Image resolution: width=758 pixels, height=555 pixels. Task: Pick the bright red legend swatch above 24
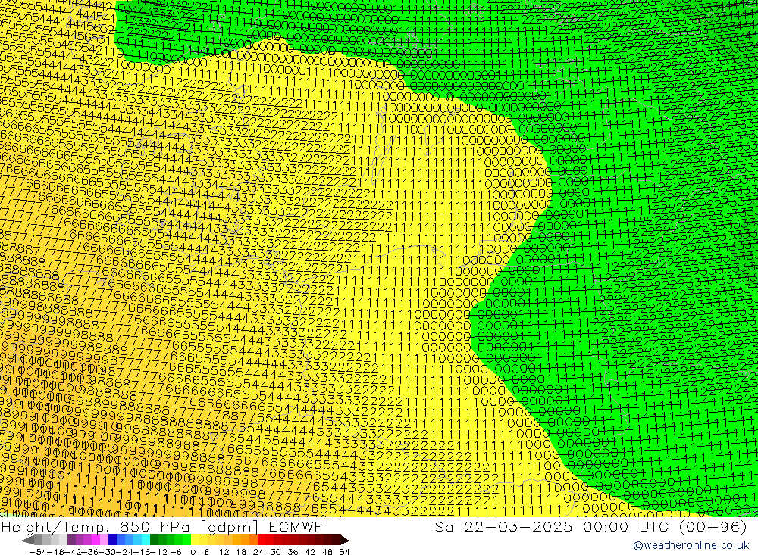[x=262, y=540]
